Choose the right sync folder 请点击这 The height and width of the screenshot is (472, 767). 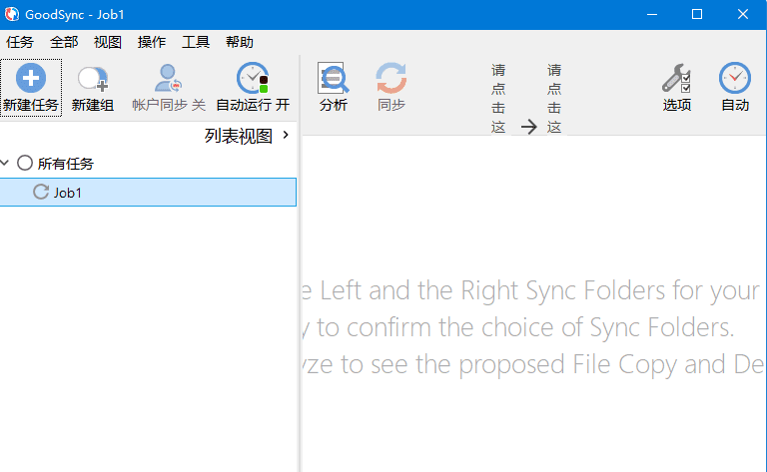click(554, 98)
